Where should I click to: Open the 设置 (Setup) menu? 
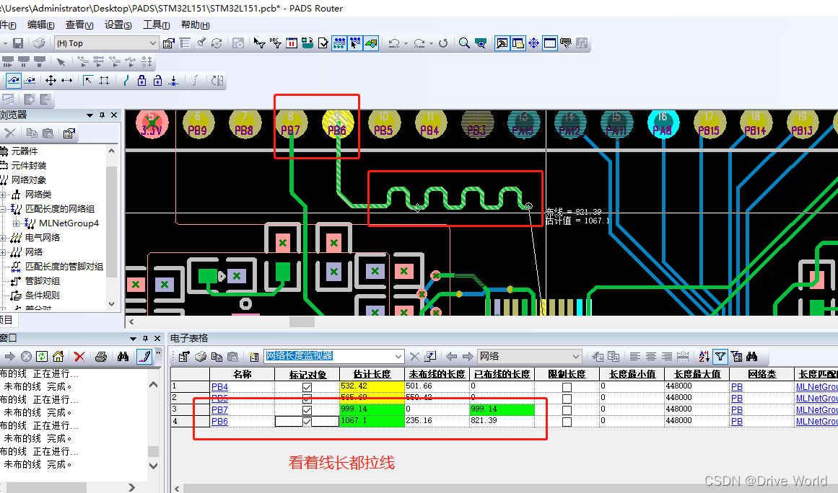point(118,25)
